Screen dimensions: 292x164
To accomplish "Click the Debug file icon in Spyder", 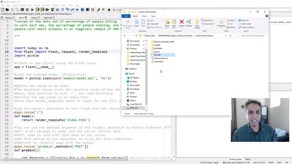I will [x=57, y=10].
